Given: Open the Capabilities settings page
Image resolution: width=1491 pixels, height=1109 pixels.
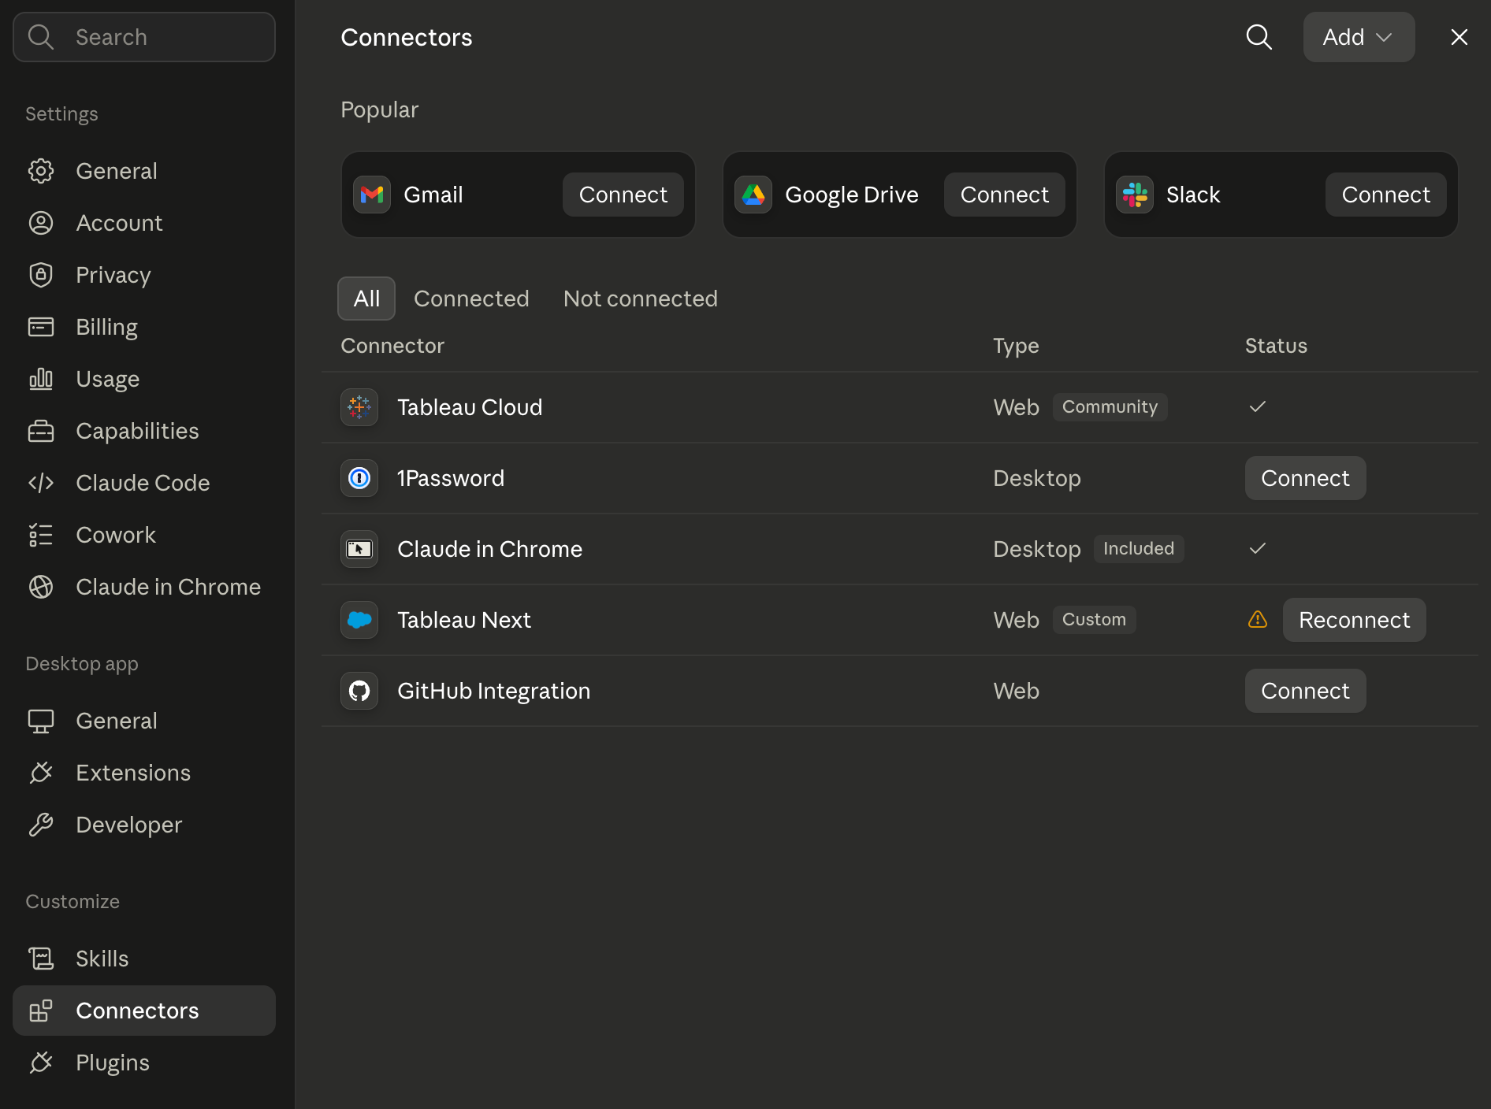Looking at the screenshot, I should [144, 431].
